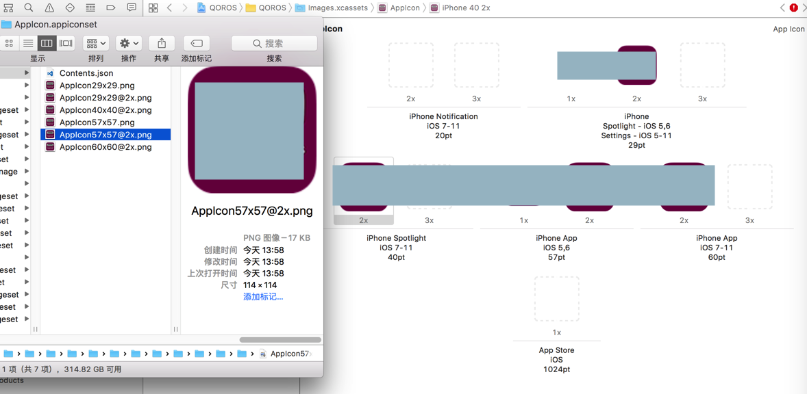807x394 pixels.
Task: Select Settings 29pt 2x icon slot
Action: 636,65
